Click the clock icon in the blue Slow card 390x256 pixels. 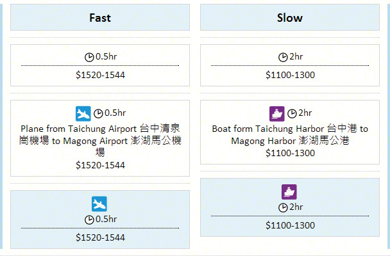click(x=283, y=207)
